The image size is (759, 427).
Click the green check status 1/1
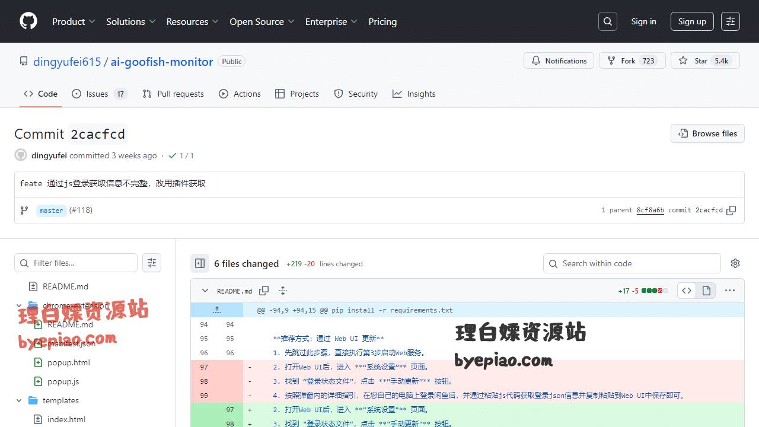pyautogui.click(x=181, y=155)
